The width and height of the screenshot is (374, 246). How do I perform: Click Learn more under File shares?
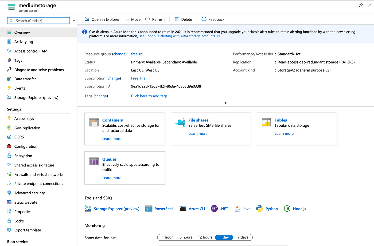pyautogui.click(x=198, y=133)
